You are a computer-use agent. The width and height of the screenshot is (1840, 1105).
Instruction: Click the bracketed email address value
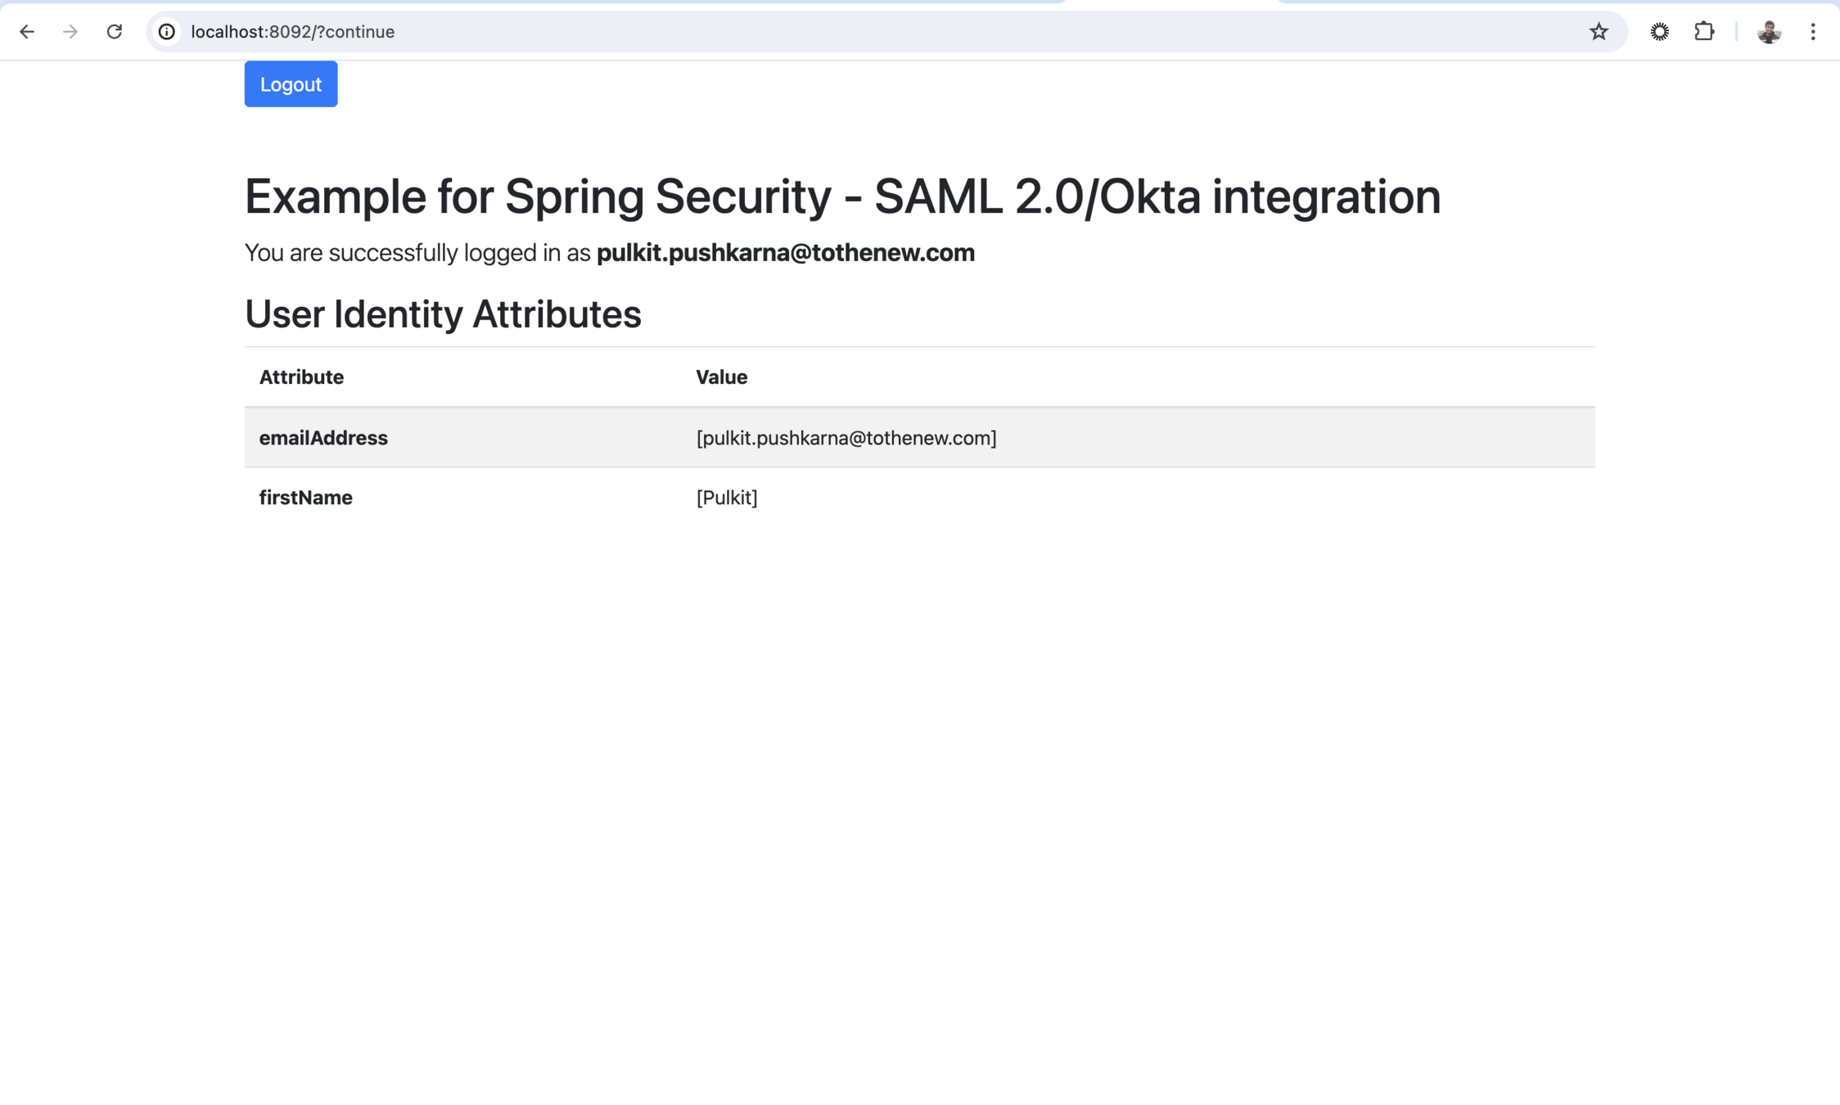pos(846,438)
